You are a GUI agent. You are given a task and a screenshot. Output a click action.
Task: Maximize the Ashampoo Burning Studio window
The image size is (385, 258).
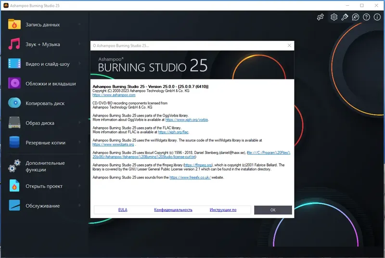362,5
